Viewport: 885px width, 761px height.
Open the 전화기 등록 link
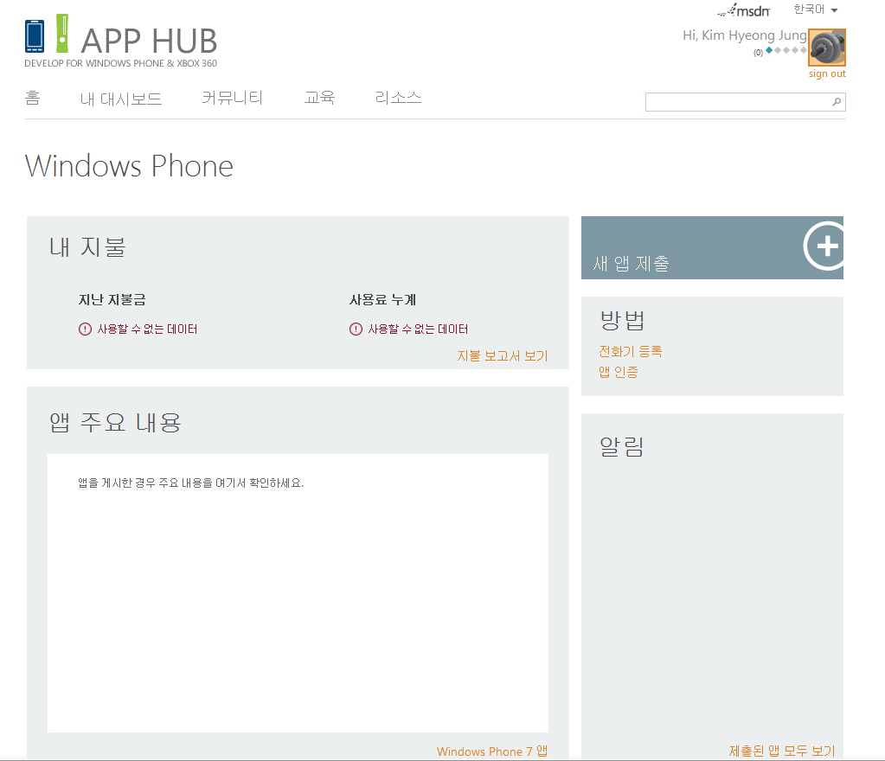coord(631,351)
